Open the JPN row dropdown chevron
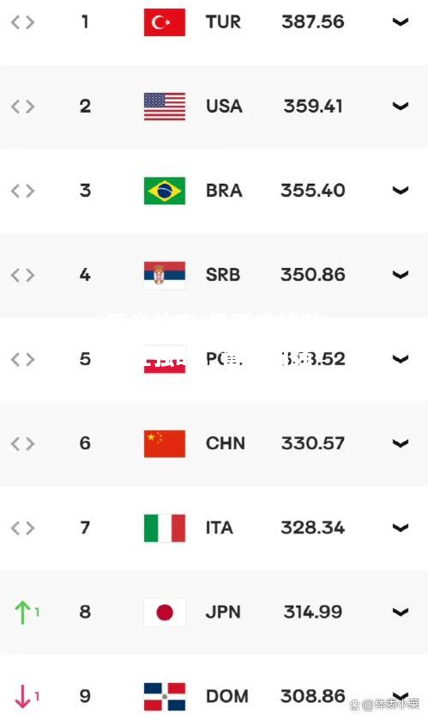 [x=400, y=612]
